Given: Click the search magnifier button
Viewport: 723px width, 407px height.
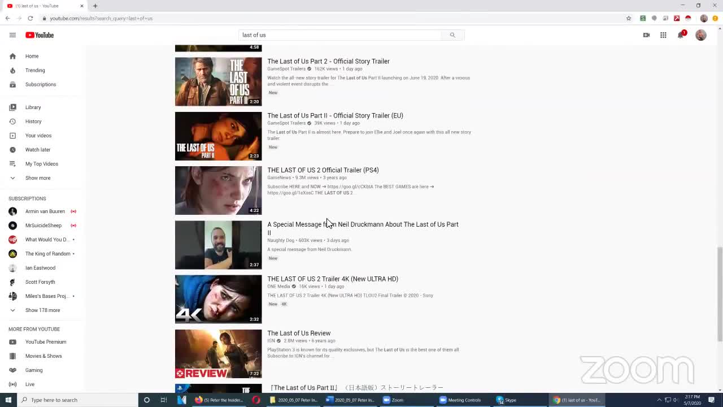Looking at the screenshot, I should [x=452, y=35].
